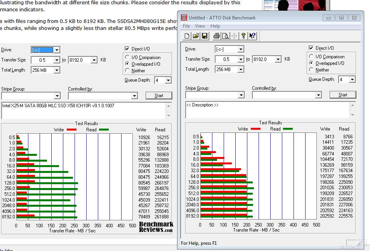Expand Drive dropdown in ATTO window
This screenshot has width=370, height=251.
point(241,49)
